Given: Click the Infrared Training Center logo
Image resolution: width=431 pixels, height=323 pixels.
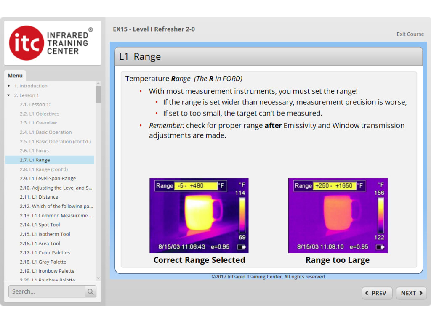Looking at the screenshot, I should click(x=52, y=42).
